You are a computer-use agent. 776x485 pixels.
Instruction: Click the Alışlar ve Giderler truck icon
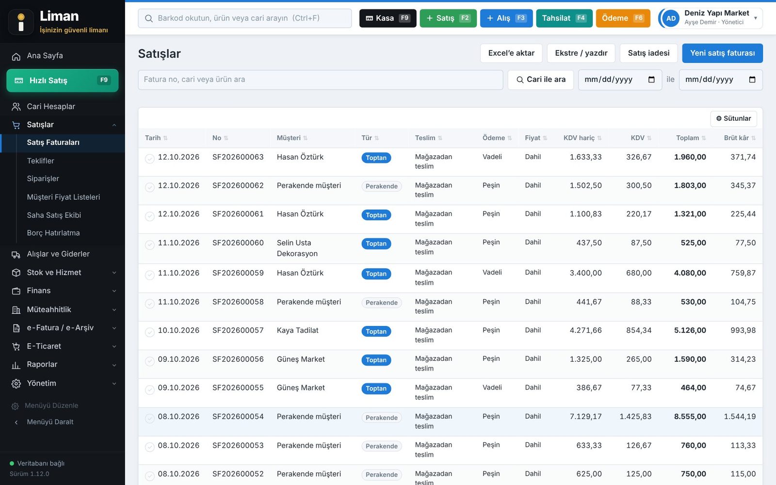pyautogui.click(x=16, y=254)
